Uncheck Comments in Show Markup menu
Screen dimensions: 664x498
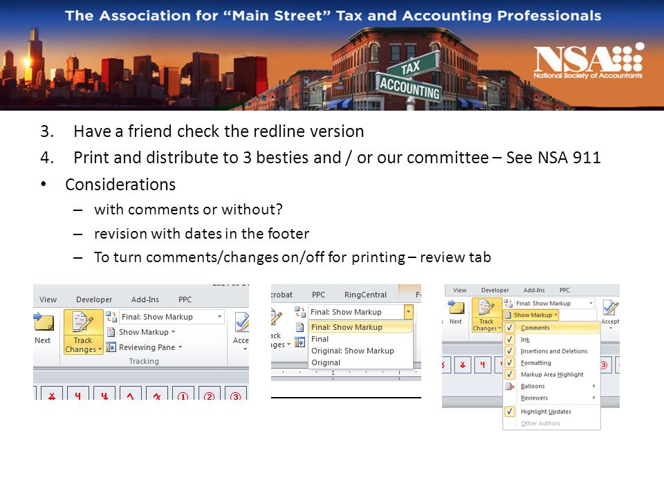click(510, 328)
